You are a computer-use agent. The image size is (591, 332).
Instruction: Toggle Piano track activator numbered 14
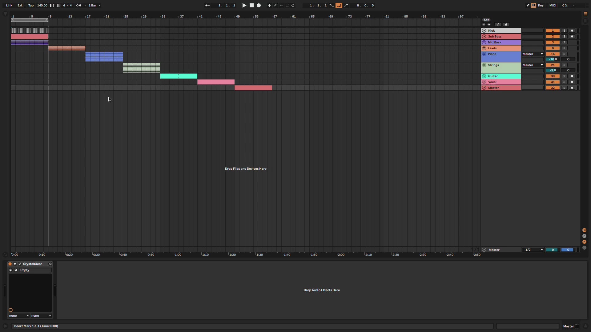pyautogui.click(x=553, y=54)
